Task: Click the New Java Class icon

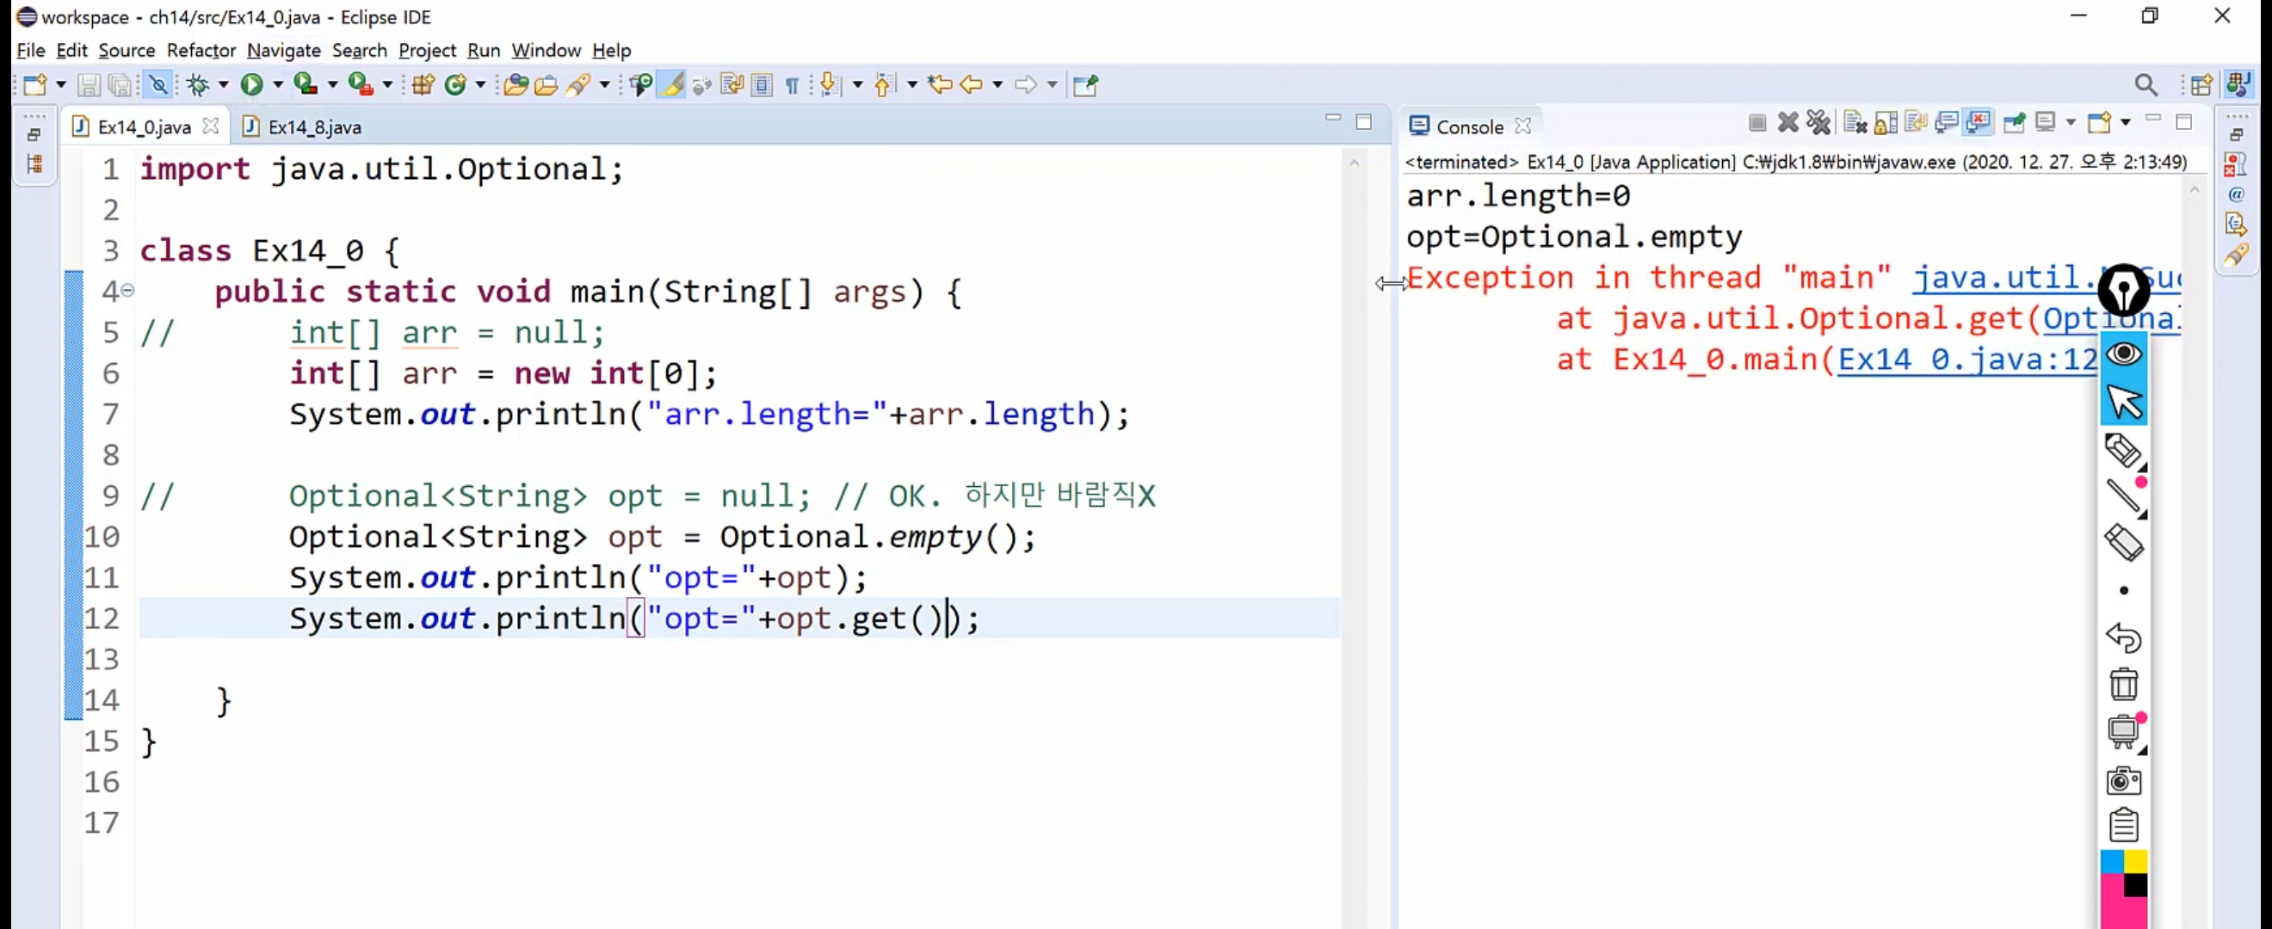Action: click(456, 84)
